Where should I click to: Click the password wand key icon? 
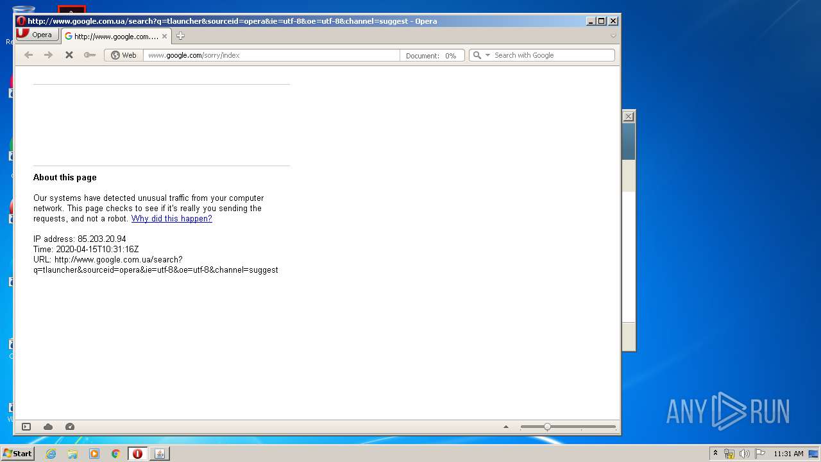(x=90, y=55)
